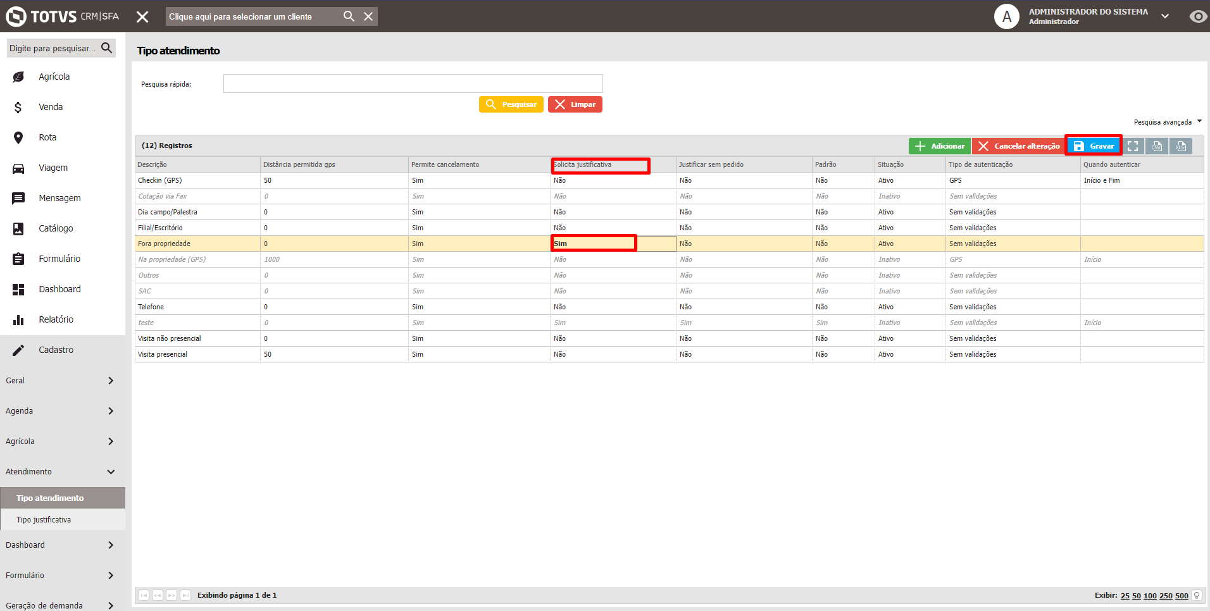
Task: Toggle the eye visibility icon in header
Action: [x=1198, y=16]
